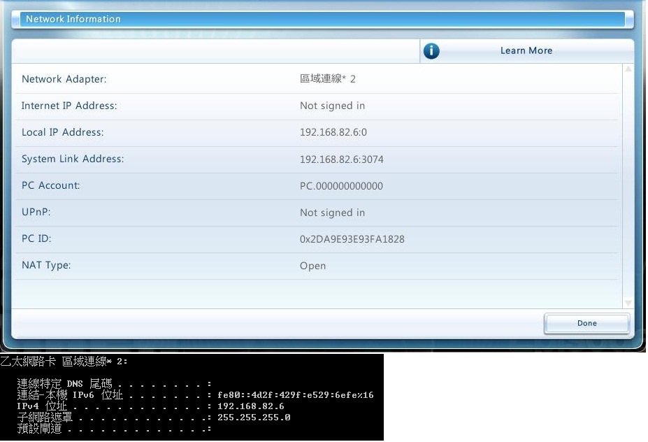Select the IPv6 address fe80::4d2f:429f:e529:6efe%16
Image resolution: width=648 pixels, height=442 pixels.
click(296, 395)
